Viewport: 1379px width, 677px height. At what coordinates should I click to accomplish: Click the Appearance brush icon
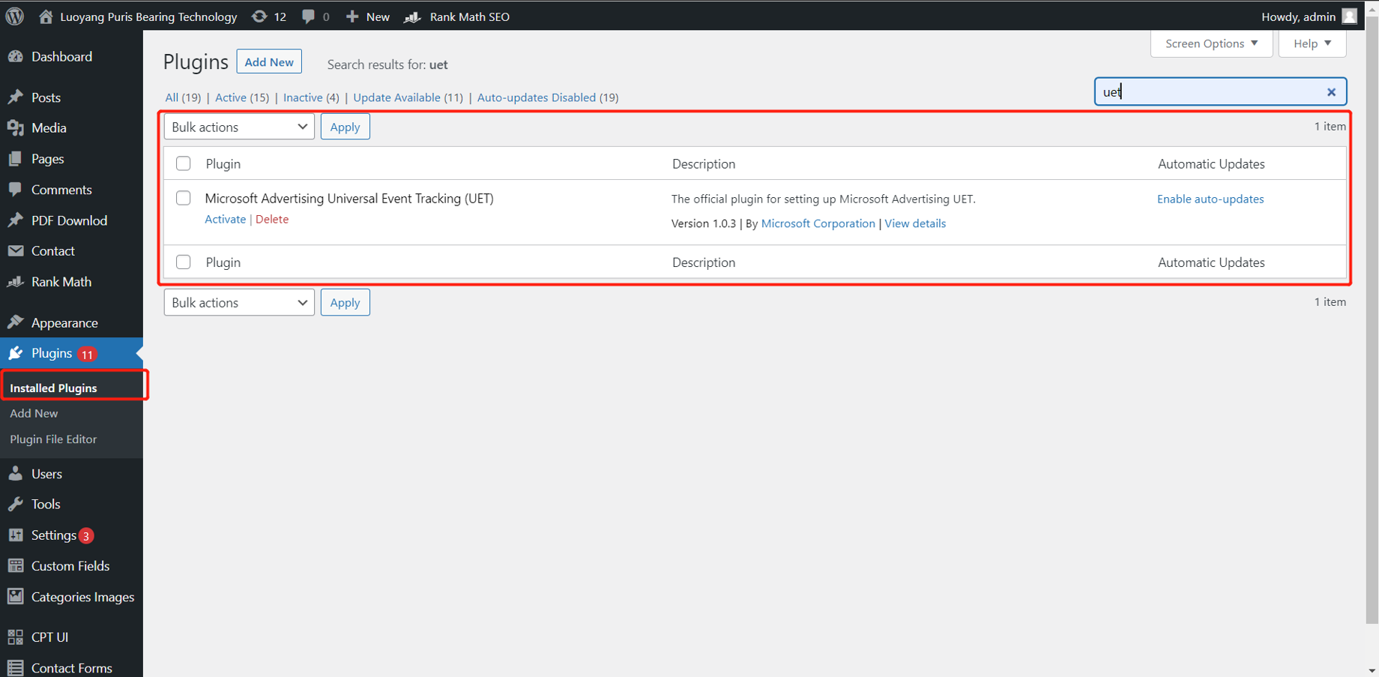[x=16, y=322]
